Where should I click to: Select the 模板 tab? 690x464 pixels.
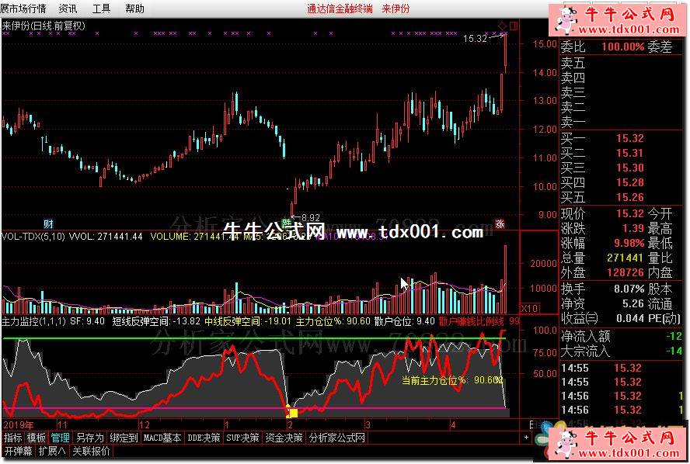coord(36,438)
